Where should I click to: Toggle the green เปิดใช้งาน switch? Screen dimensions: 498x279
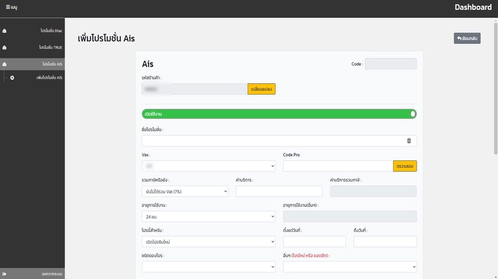click(279, 114)
